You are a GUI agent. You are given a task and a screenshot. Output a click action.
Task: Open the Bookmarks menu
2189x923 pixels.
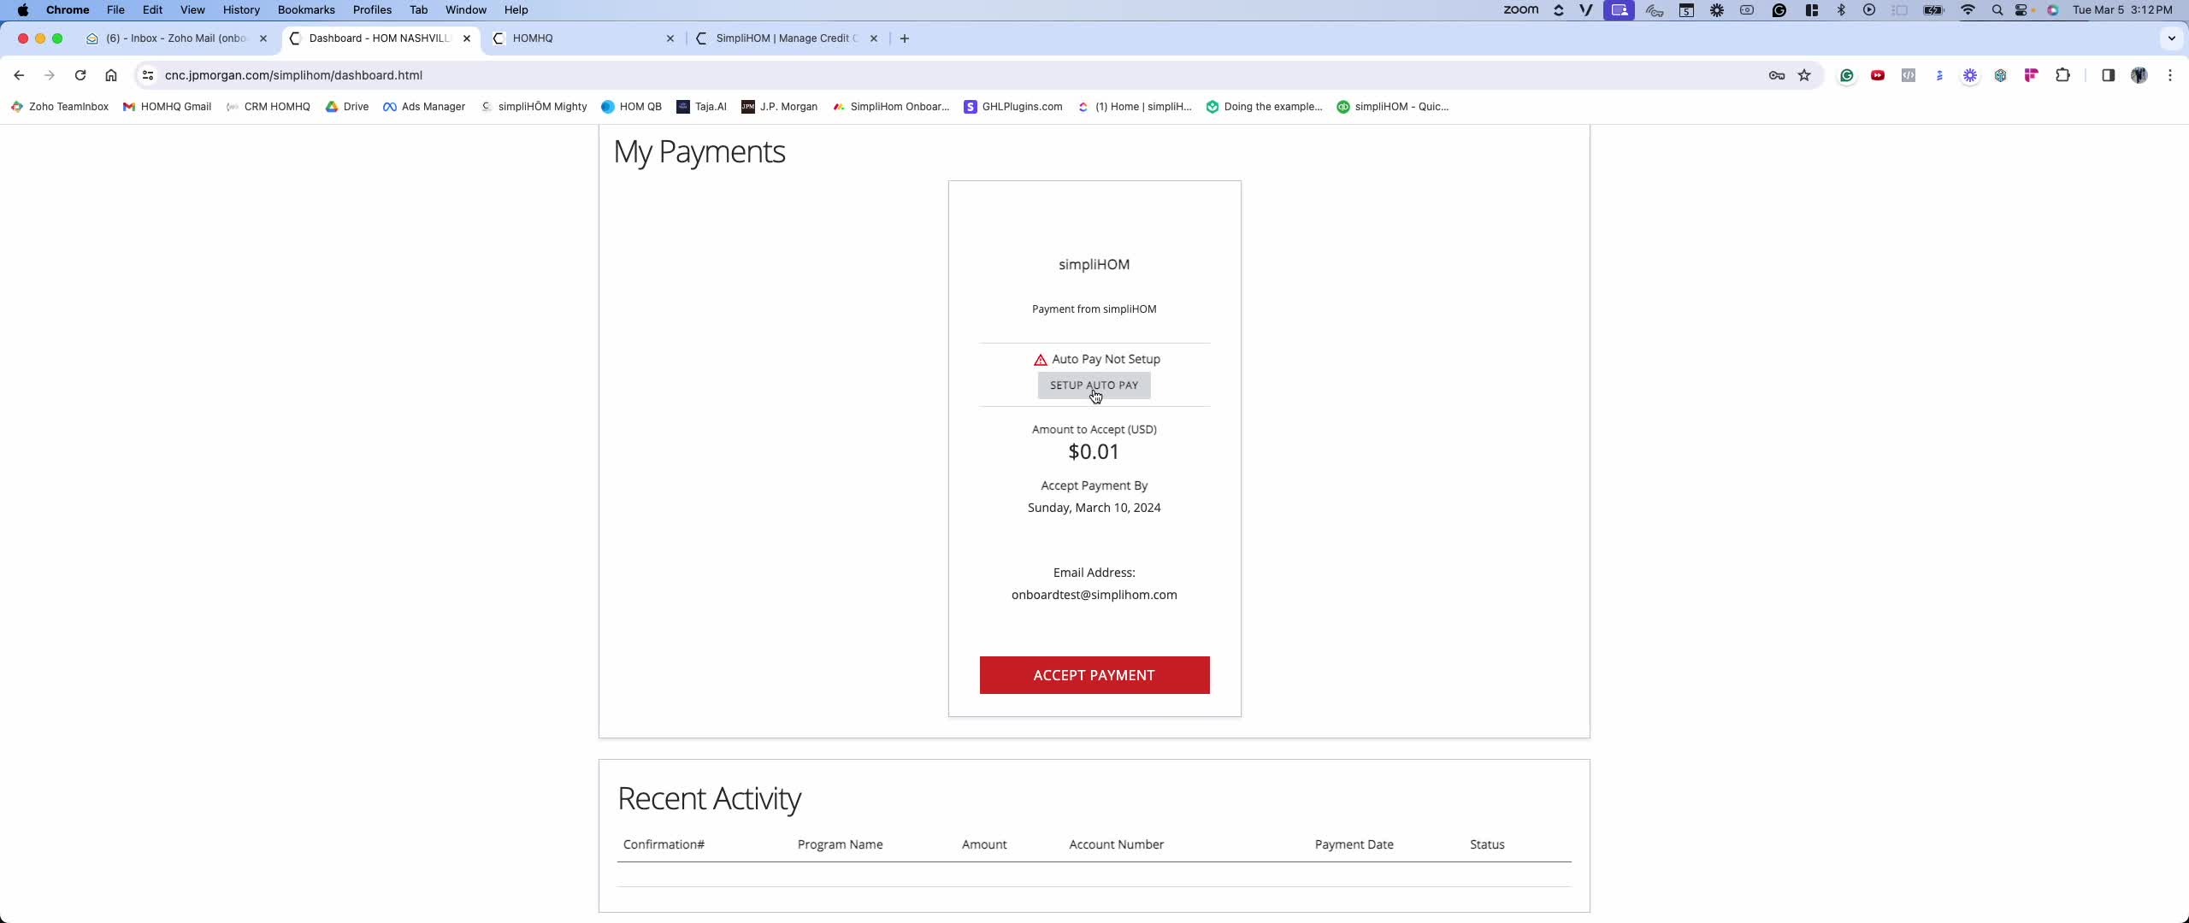click(x=305, y=10)
